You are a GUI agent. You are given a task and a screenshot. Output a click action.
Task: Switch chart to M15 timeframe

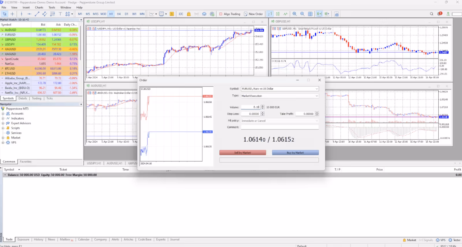click(x=96, y=14)
